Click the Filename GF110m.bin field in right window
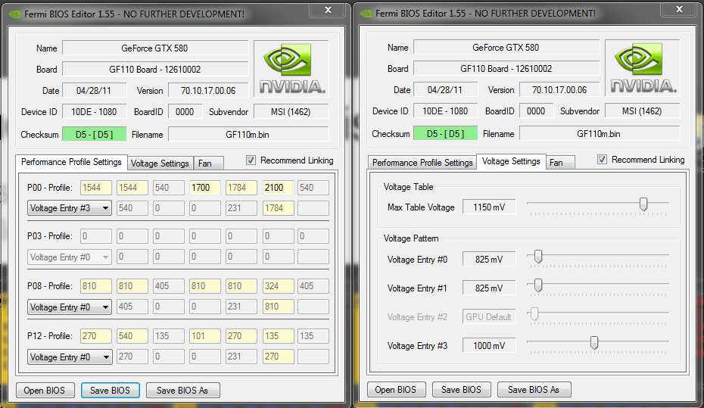This screenshot has width=704, height=408. click(600, 134)
